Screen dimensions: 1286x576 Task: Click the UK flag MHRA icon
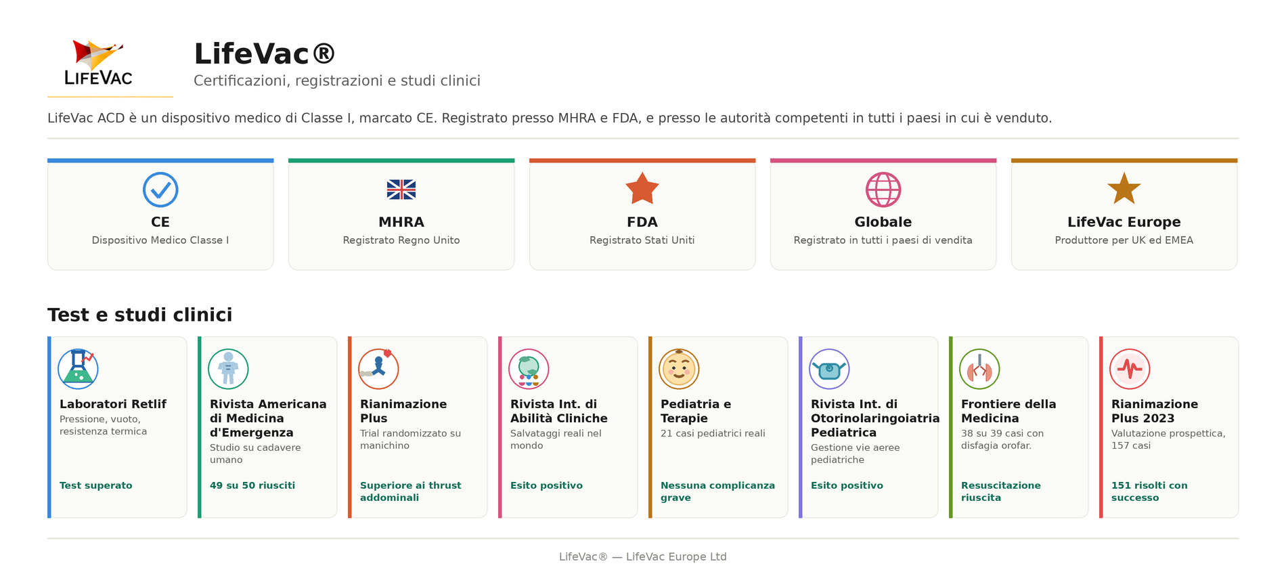tap(401, 190)
